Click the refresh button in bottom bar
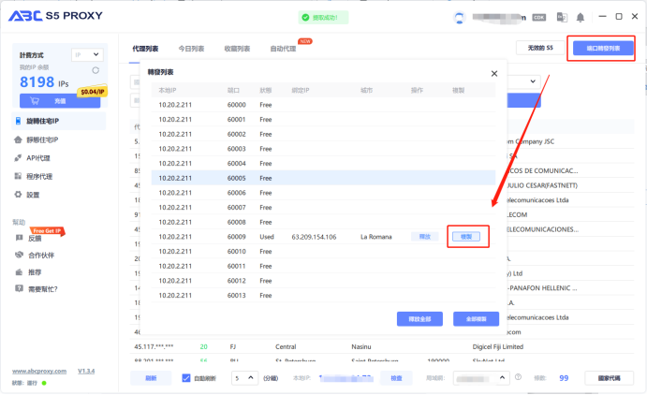The image size is (647, 395). [151, 378]
